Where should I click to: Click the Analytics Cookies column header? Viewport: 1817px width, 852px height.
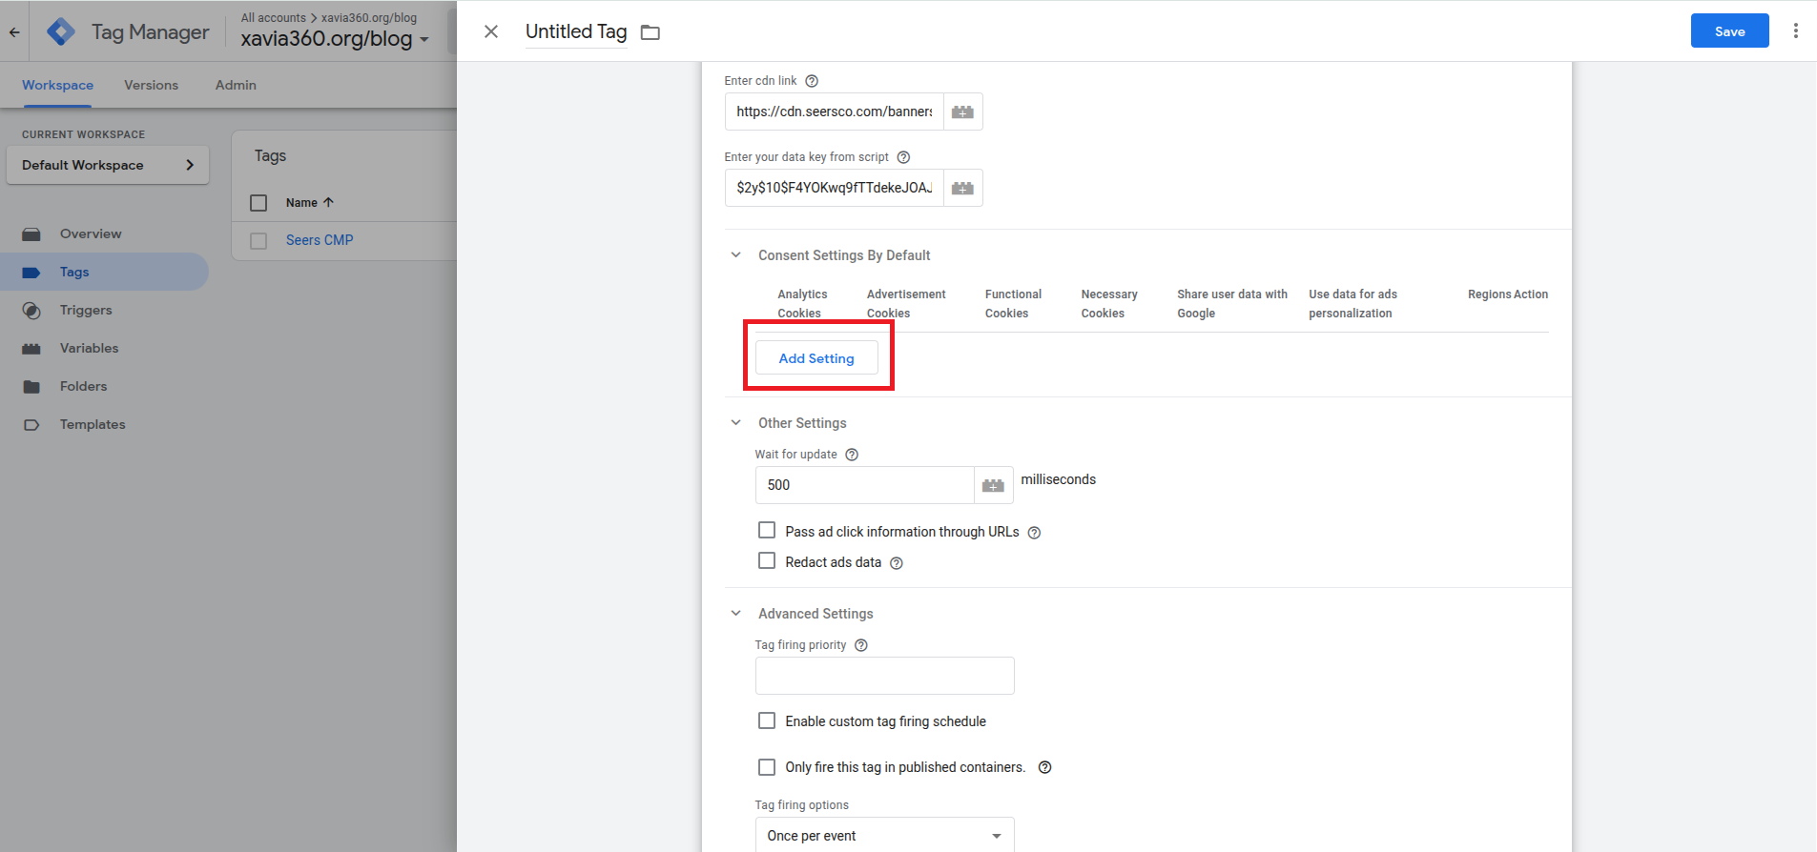click(x=802, y=303)
